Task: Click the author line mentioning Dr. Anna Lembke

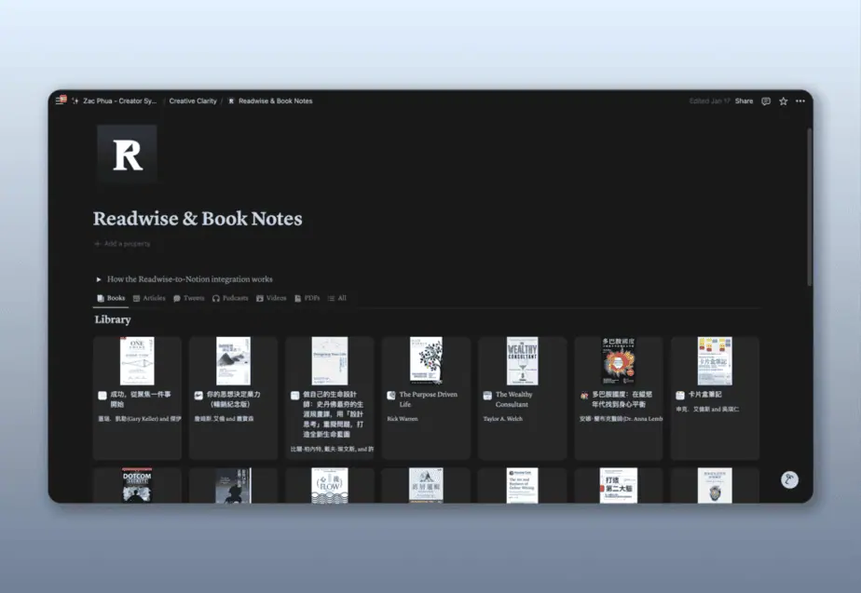Action: 621,419
